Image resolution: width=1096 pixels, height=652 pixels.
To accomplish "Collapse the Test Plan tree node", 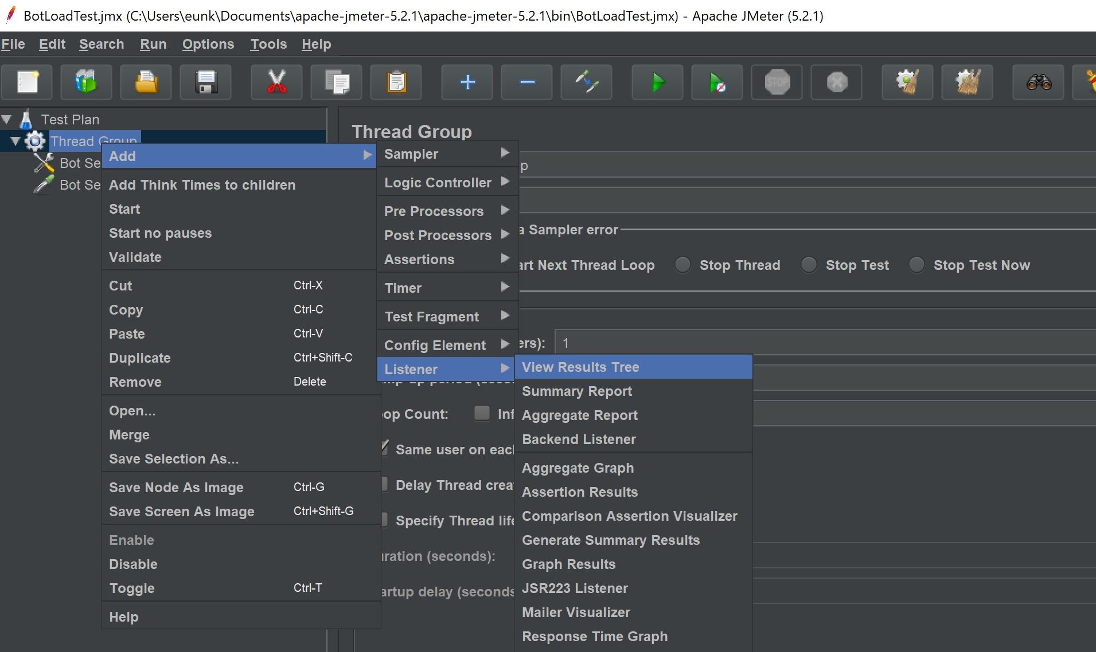I will tap(6, 119).
